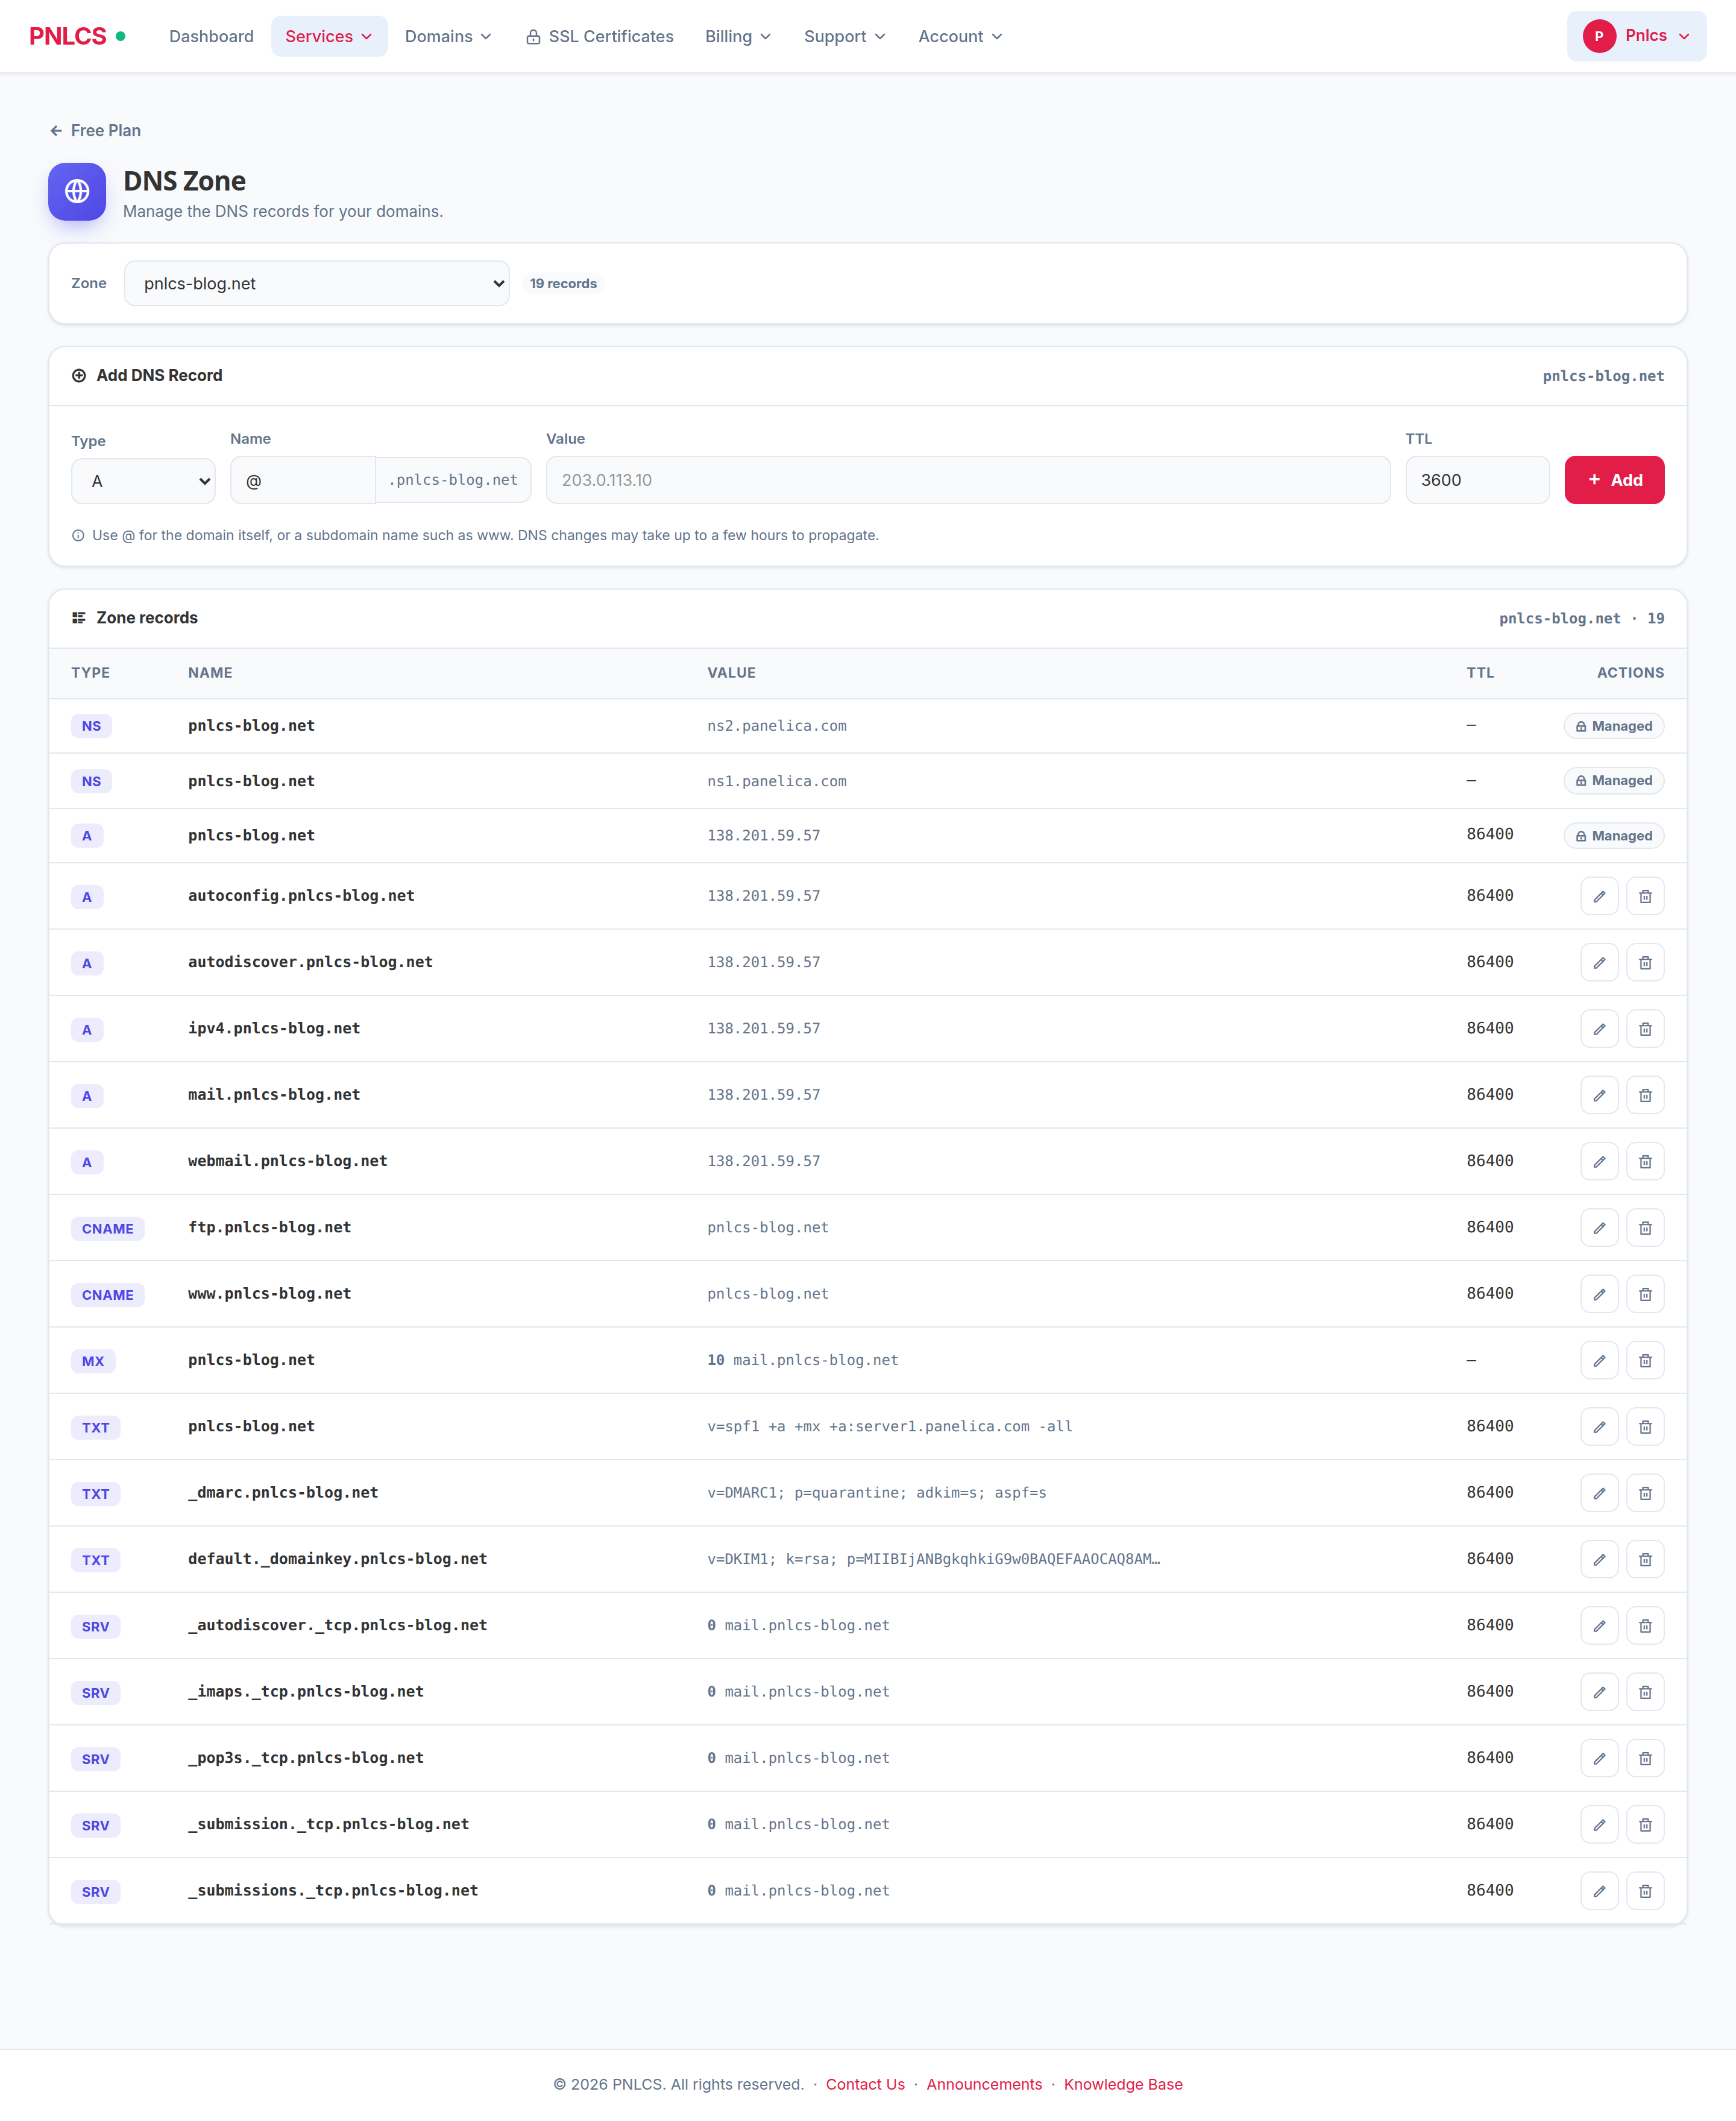The image size is (1736, 2121).
Task: Edit the www CNAME record
Action: 1599,1294
